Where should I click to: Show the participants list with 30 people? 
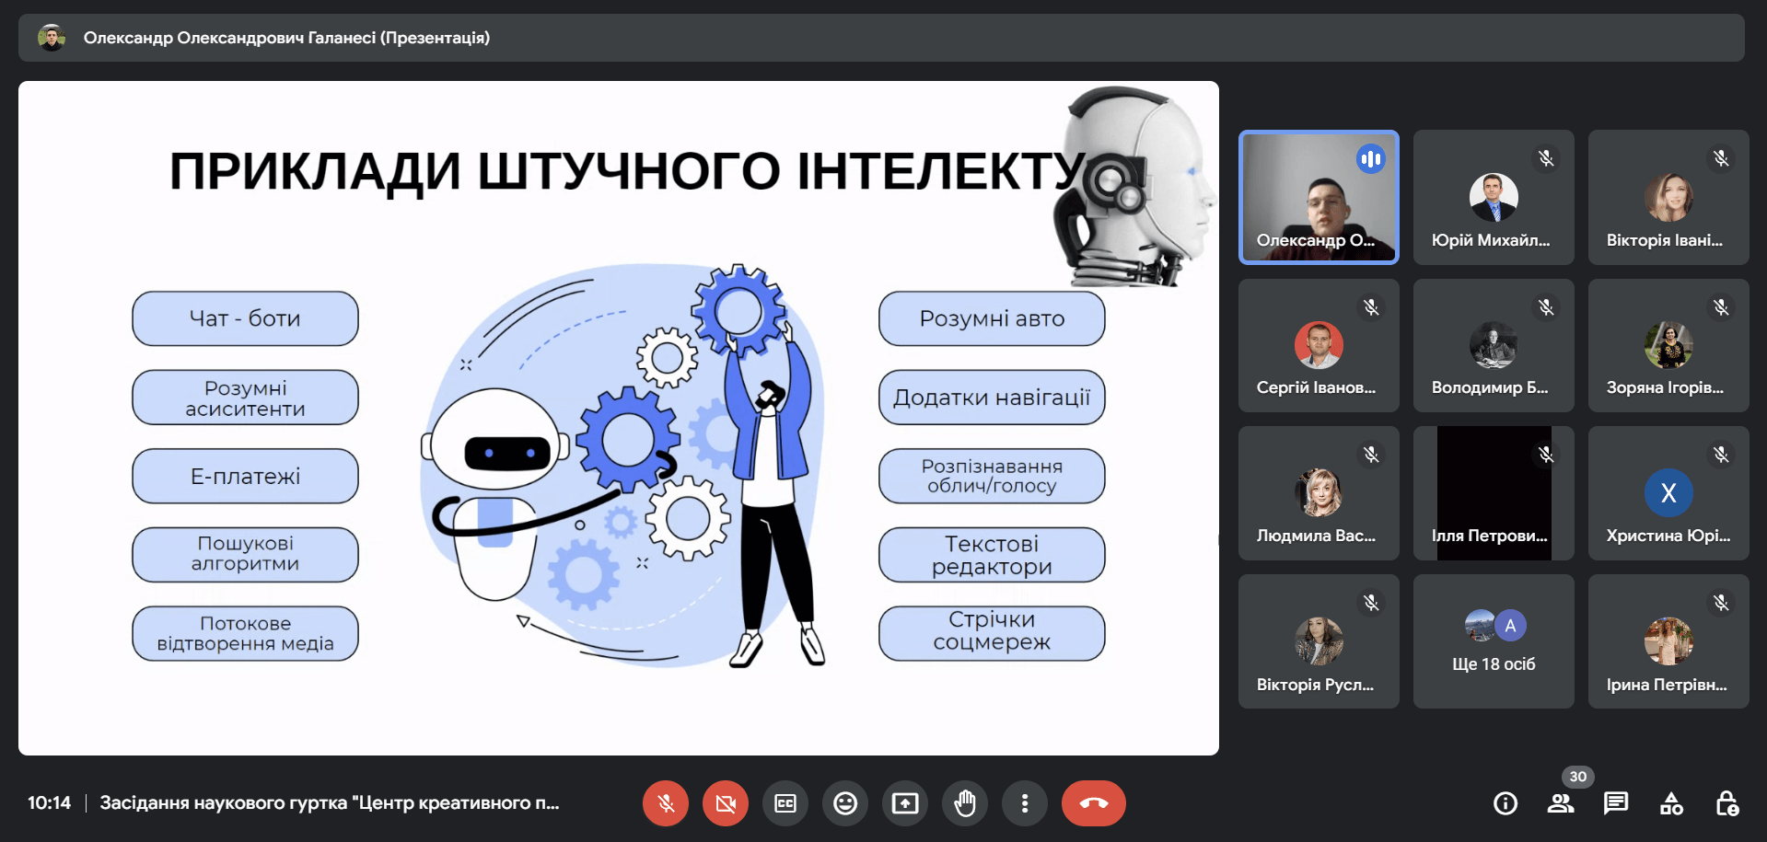pyautogui.click(x=1561, y=803)
